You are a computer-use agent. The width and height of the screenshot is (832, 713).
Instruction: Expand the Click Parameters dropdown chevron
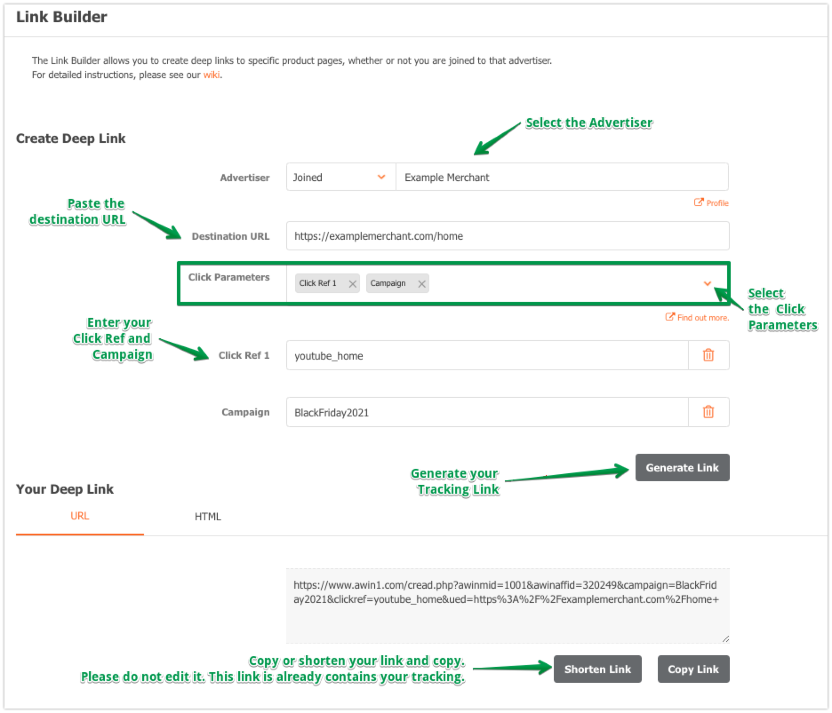click(708, 283)
